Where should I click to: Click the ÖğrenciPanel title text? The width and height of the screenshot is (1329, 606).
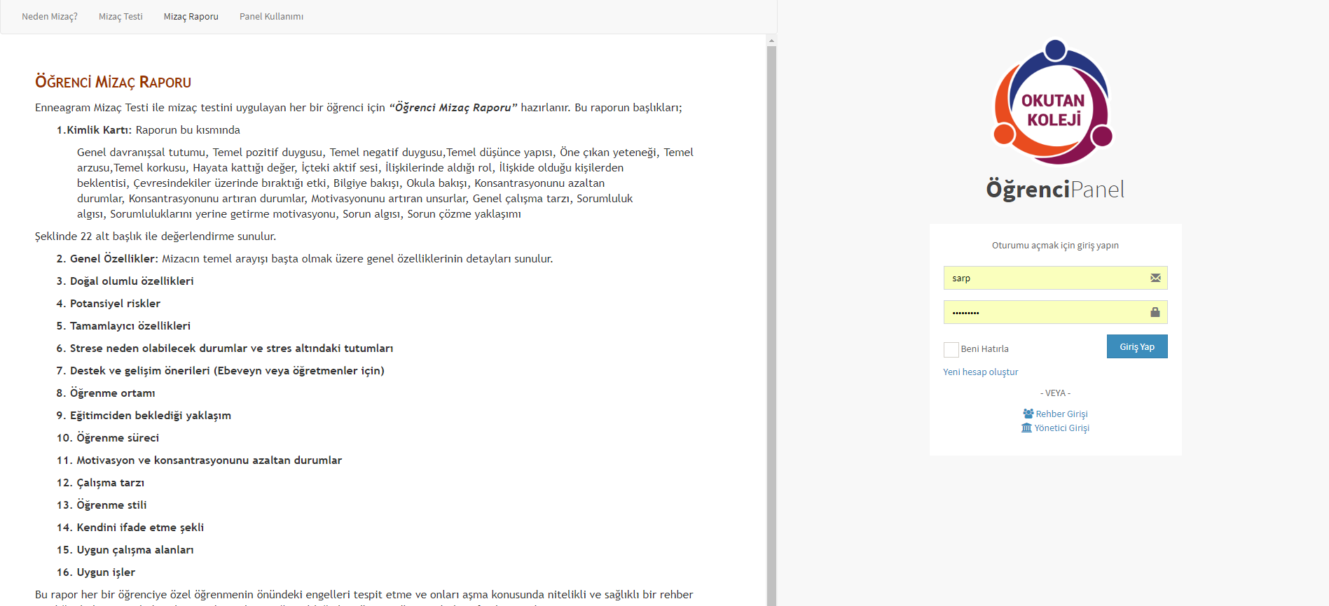[1055, 190]
